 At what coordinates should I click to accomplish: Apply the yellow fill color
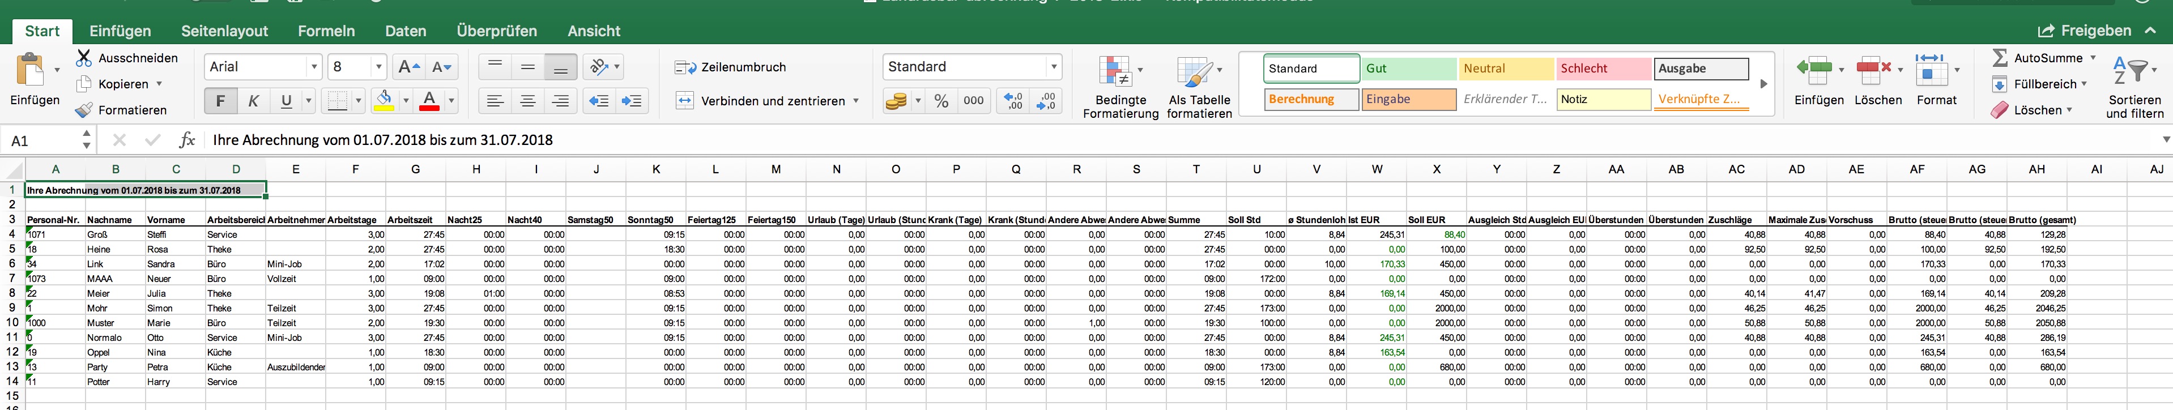[385, 101]
